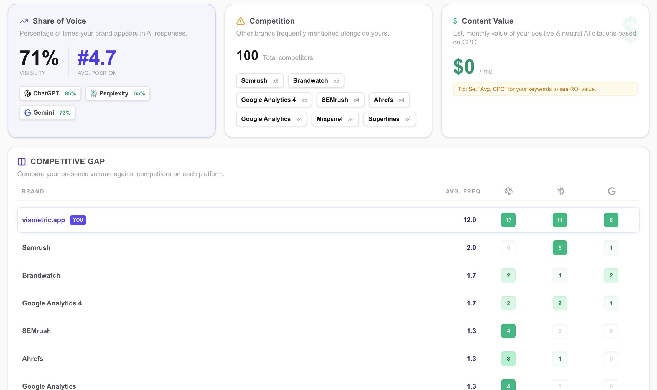The image size is (657, 390).
Task: Click the Share of Voice trend icon
Action: [x=24, y=21]
